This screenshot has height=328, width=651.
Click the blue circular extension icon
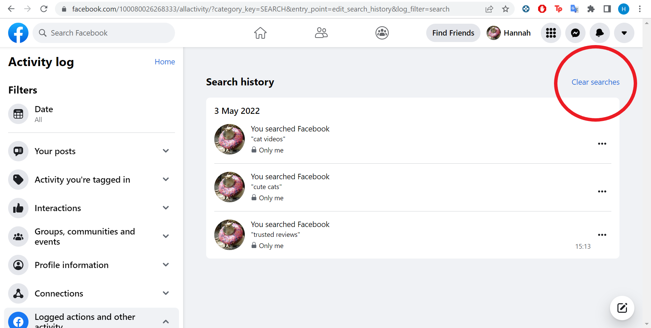[x=526, y=9]
